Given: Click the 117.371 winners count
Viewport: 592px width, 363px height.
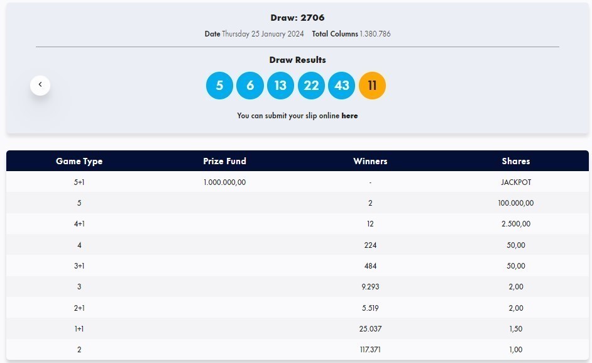Looking at the screenshot, I should [370, 350].
